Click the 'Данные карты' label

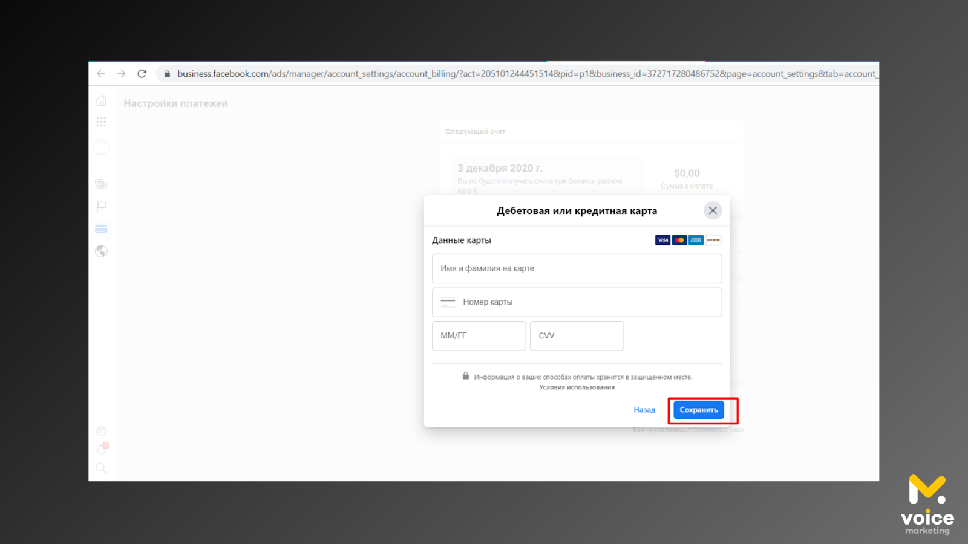point(462,240)
